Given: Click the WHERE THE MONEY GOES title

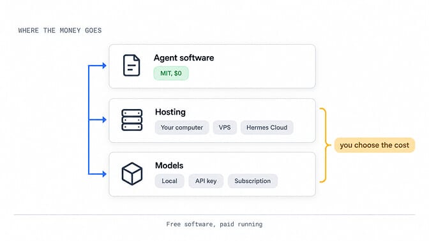Looking at the screenshot, I should (x=60, y=31).
